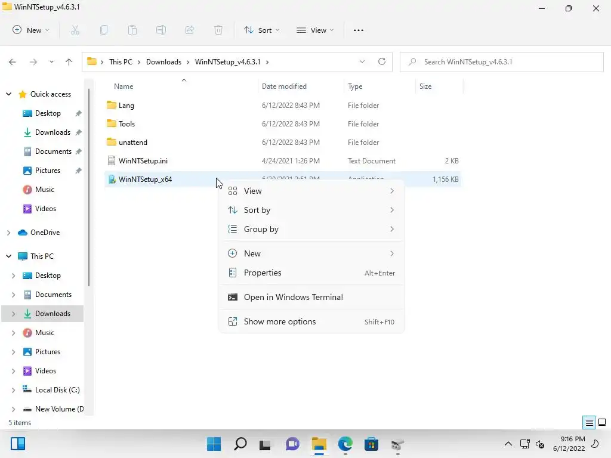
Task: Go forward with the right arrow
Action: pos(33,62)
